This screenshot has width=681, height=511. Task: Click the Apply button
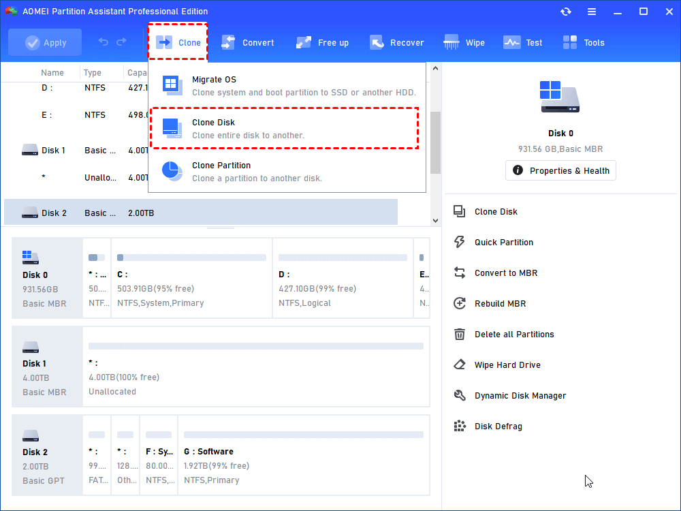pos(45,42)
